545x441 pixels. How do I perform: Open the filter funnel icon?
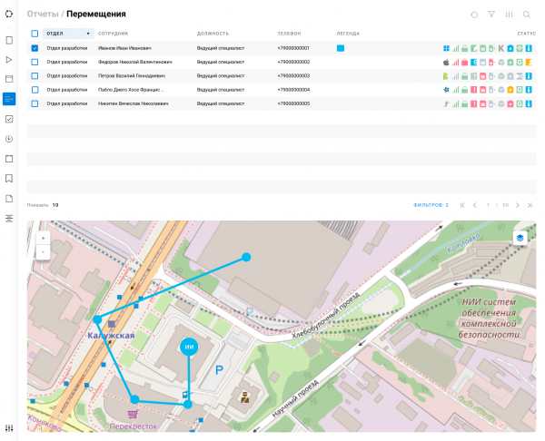(491, 15)
